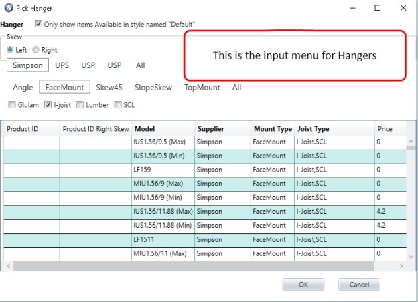Switch to the TopMount type tab
This screenshot has height=302, width=418.
pos(202,87)
